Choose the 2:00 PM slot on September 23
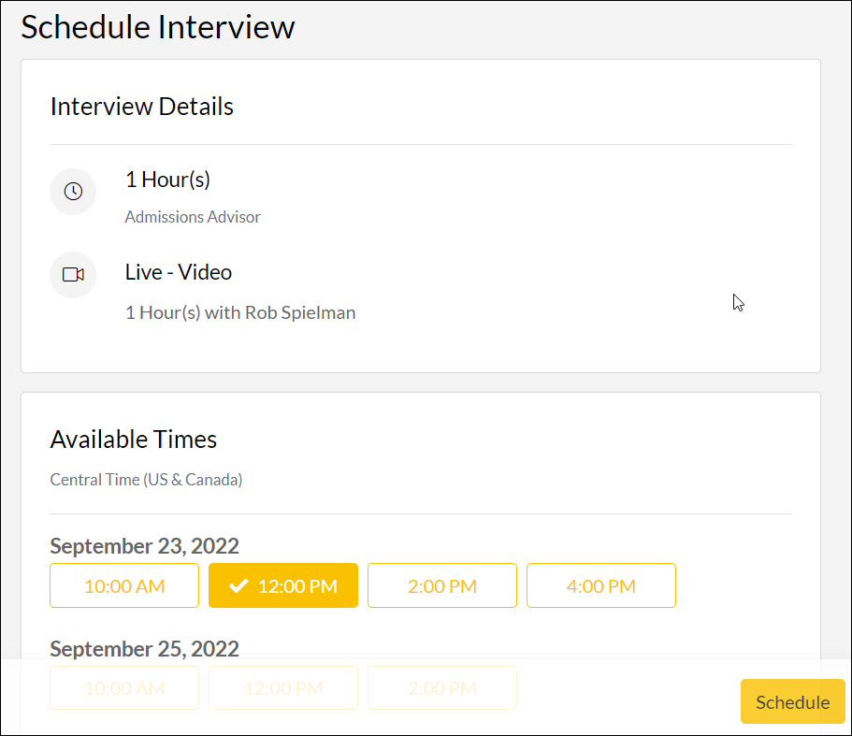Viewport: 852px width, 736px height. coord(441,586)
